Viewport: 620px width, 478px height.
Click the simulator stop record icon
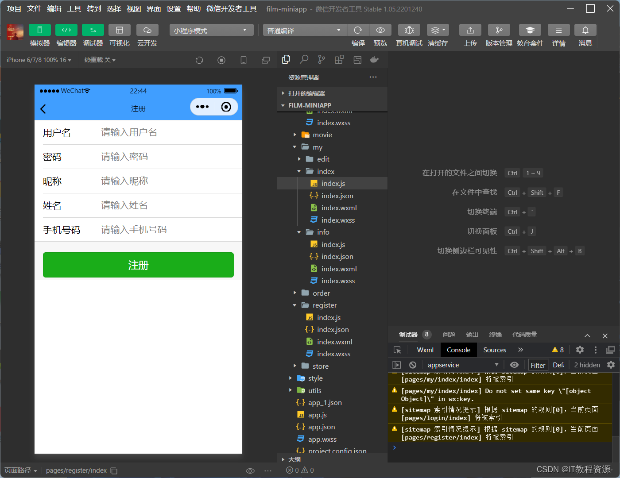coord(221,60)
